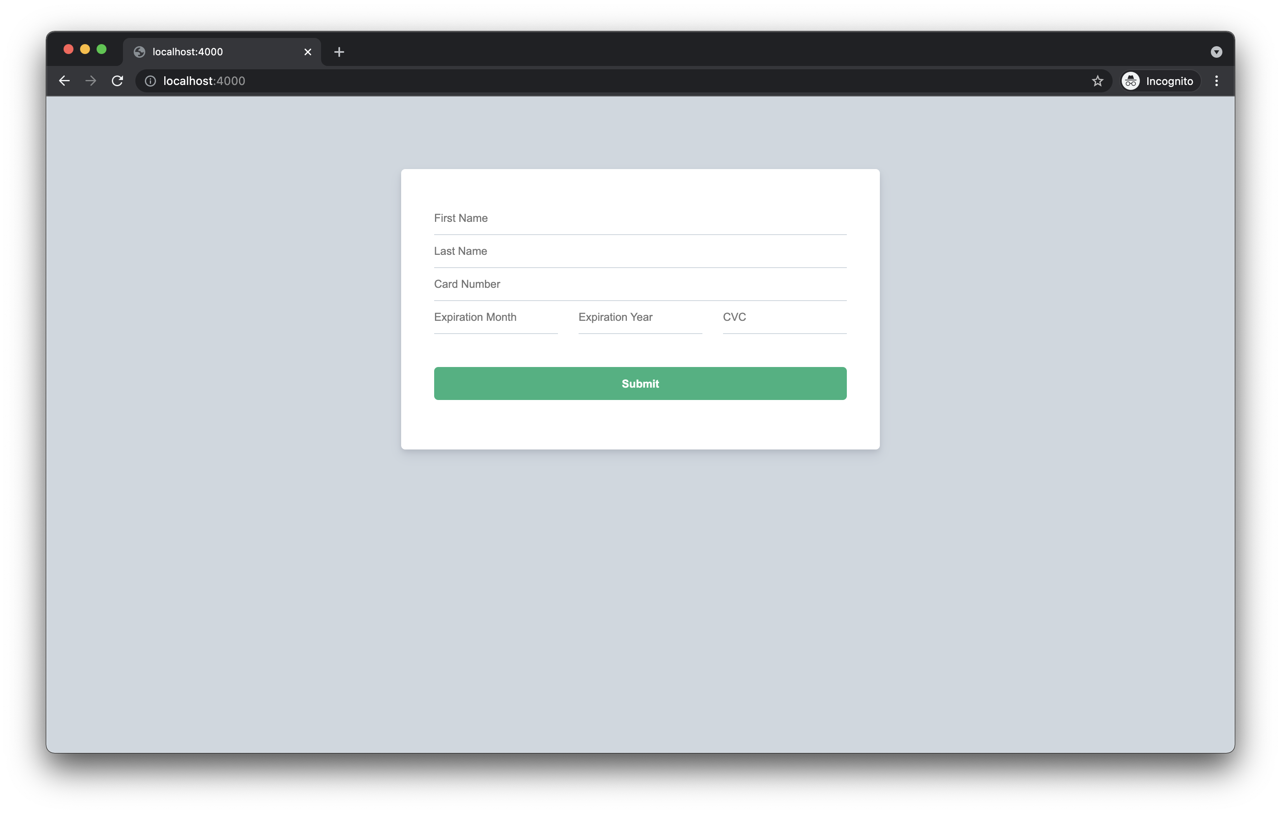Focus the Expiration Month field
The height and width of the screenshot is (814, 1281).
pos(495,318)
